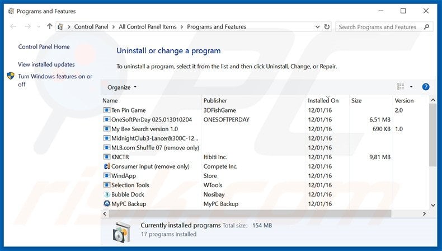This screenshot has height=251, width=442.
Task: Select My Bee Search version 1.0
Action: click(144, 129)
